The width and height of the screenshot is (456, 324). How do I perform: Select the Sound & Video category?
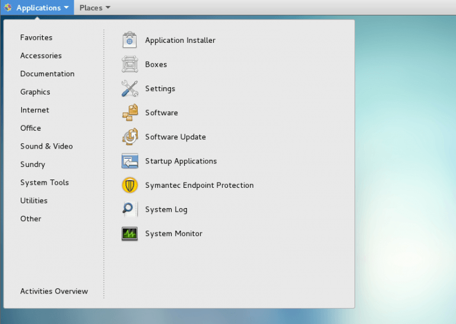46,146
